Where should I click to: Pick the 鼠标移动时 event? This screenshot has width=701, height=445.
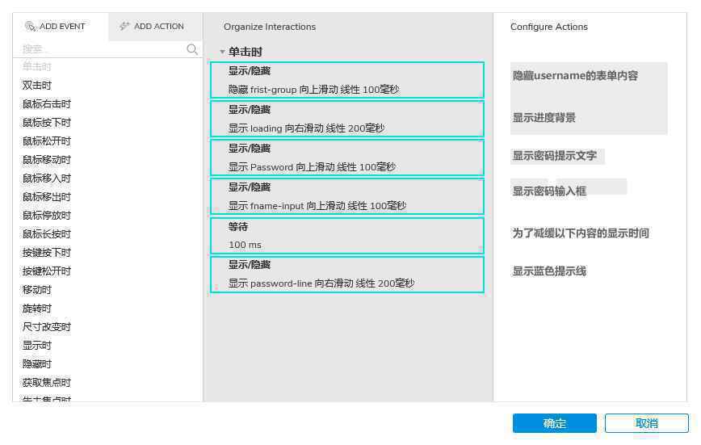pos(47,160)
